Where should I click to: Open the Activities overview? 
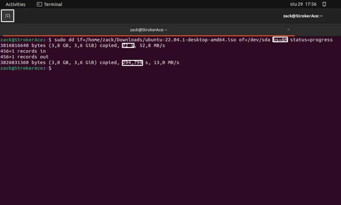[x=15, y=4]
